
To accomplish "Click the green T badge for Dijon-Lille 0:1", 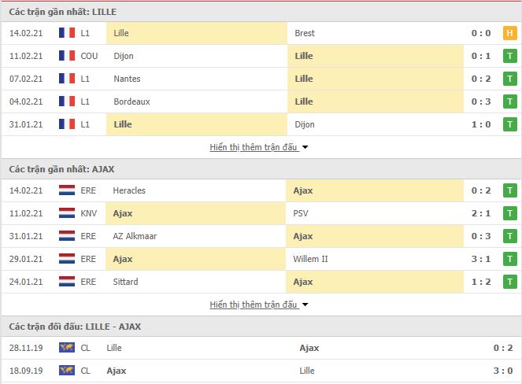I will [x=509, y=56].
